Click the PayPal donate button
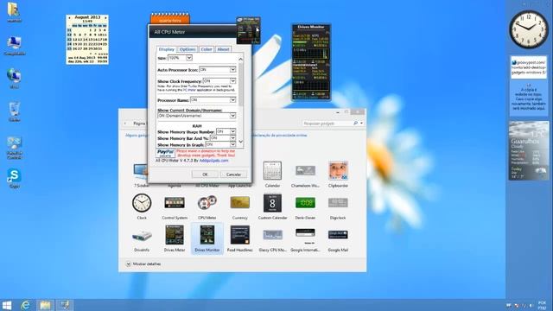 (165, 153)
